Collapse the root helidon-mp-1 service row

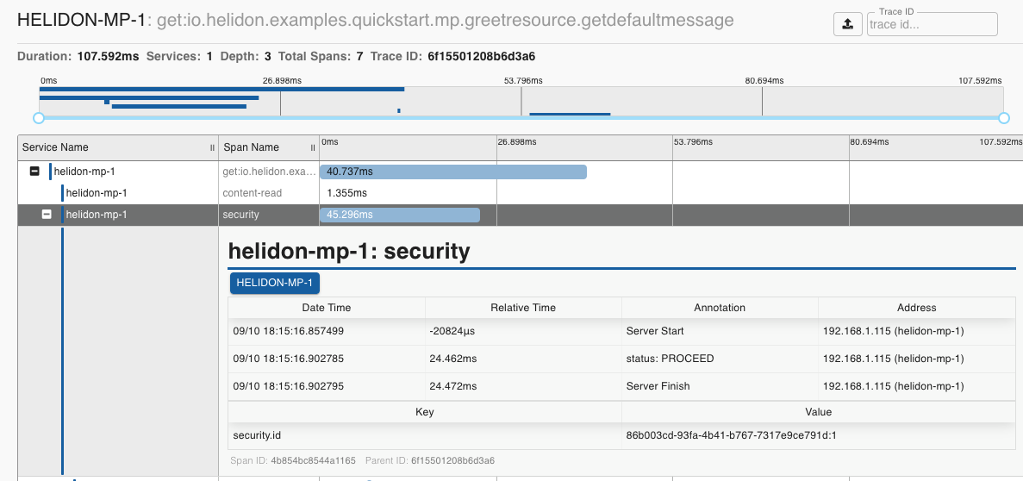(34, 172)
